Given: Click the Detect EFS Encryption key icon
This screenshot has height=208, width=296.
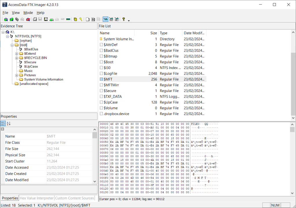Looking at the screenshot, I should click(81, 19).
